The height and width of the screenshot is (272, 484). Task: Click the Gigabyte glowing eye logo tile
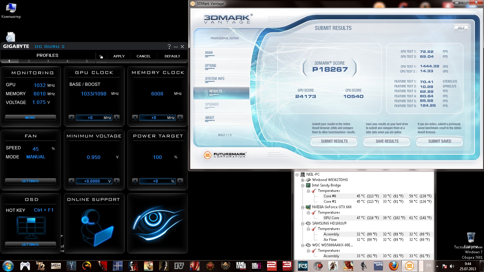[158, 223]
